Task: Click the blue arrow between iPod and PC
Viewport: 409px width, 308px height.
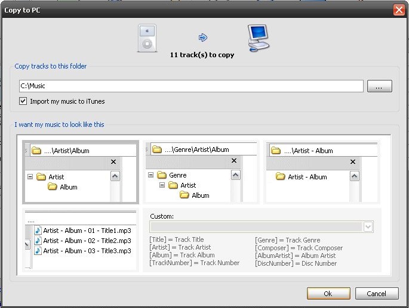Action: (x=202, y=38)
